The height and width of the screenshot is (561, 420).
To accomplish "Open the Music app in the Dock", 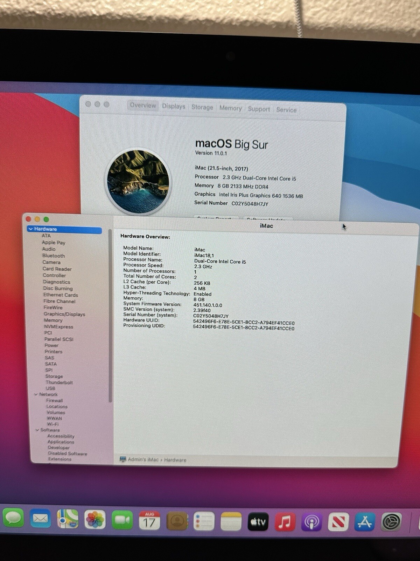I will click(285, 522).
